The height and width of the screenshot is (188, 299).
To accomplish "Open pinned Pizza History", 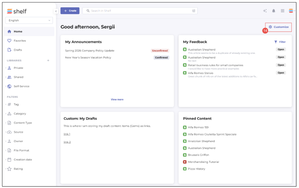I will pos(196,169).
